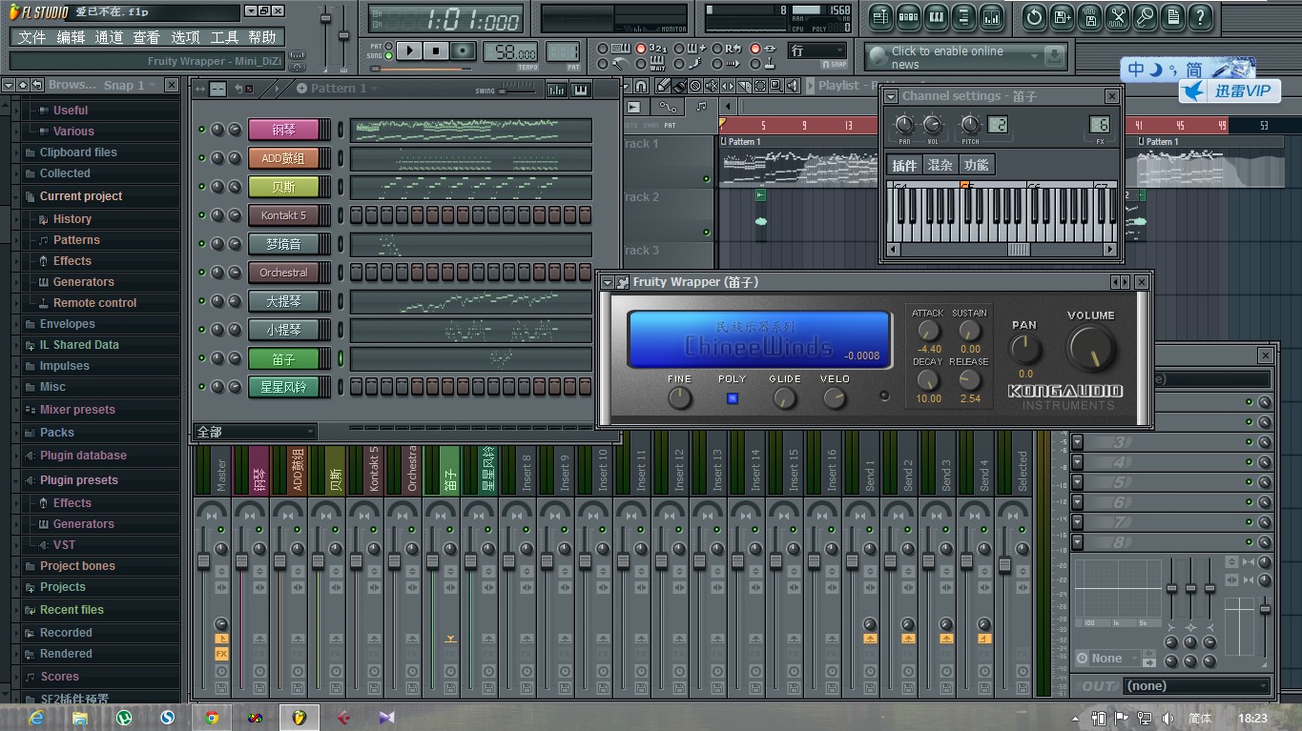Viewport: 1302px width, 731px height.
Task: Open the 全部 channel filter dropdown
Action: (254, 432)
